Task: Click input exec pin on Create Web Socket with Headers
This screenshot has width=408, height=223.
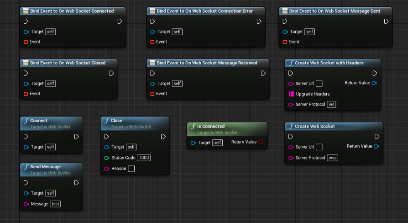Action: tap(291, 73)
